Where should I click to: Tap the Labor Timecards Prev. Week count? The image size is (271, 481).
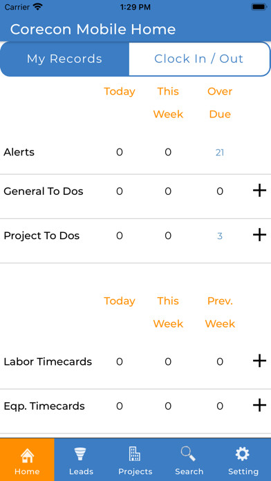pos(220,361)
